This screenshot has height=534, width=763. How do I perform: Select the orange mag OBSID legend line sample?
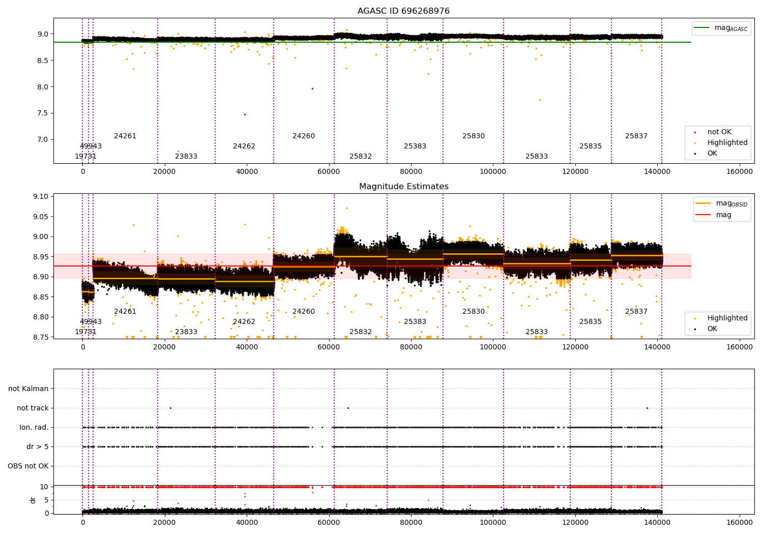[703, 203]
